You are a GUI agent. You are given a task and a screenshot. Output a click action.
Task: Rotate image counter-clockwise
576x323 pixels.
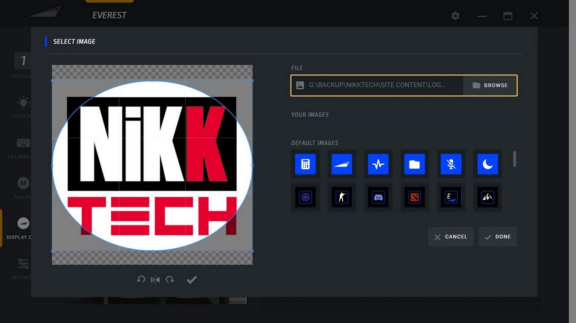tap(141, 279)
